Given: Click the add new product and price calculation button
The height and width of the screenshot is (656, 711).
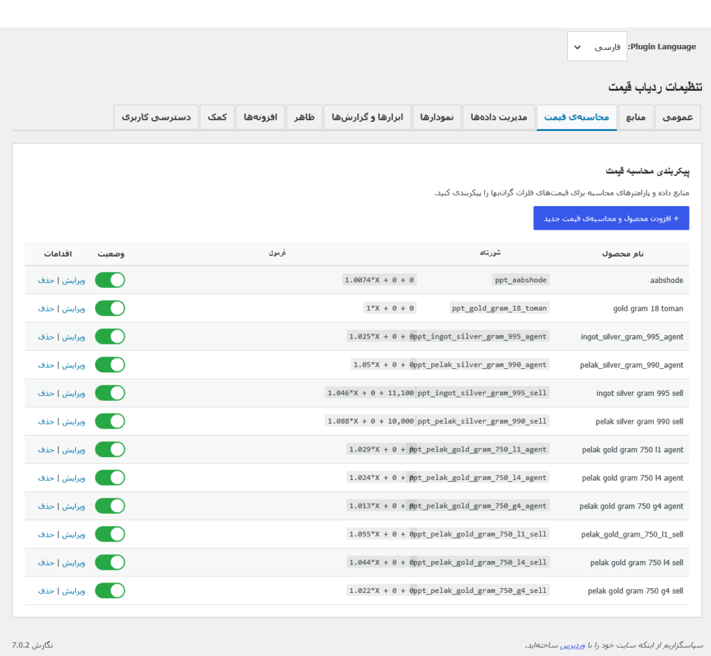Looking at the screenshot, I should [x=611, y=218].
